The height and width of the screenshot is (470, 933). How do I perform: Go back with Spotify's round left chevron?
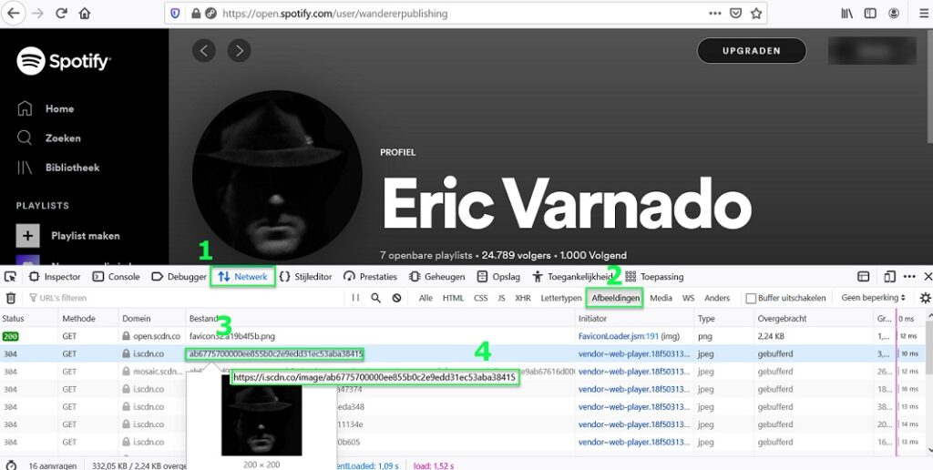(x=203, y=51)
